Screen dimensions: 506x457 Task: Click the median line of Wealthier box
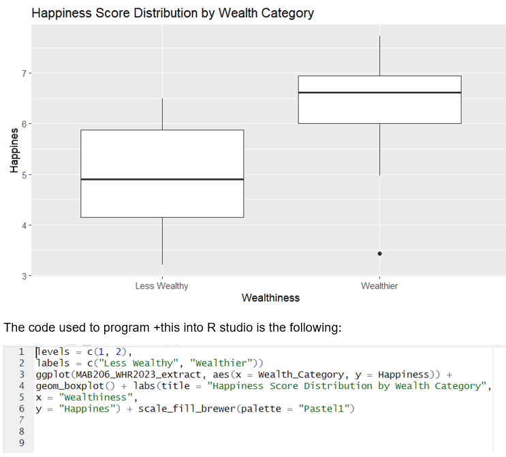coord(380,93)
